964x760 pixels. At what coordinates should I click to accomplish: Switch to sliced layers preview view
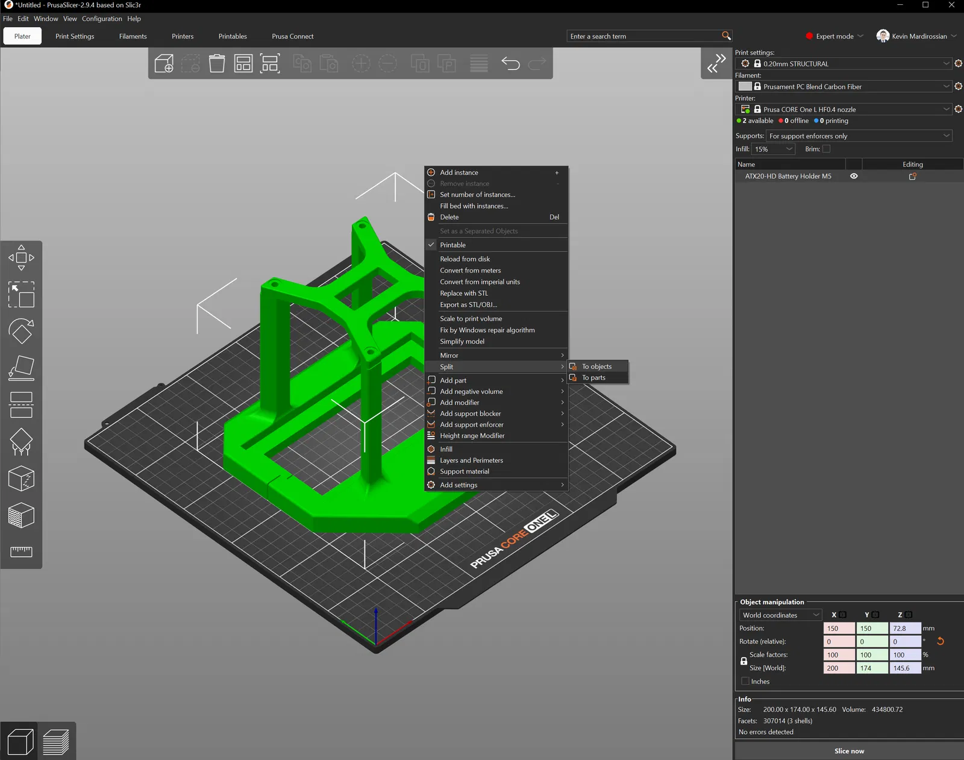click(56, 742)
